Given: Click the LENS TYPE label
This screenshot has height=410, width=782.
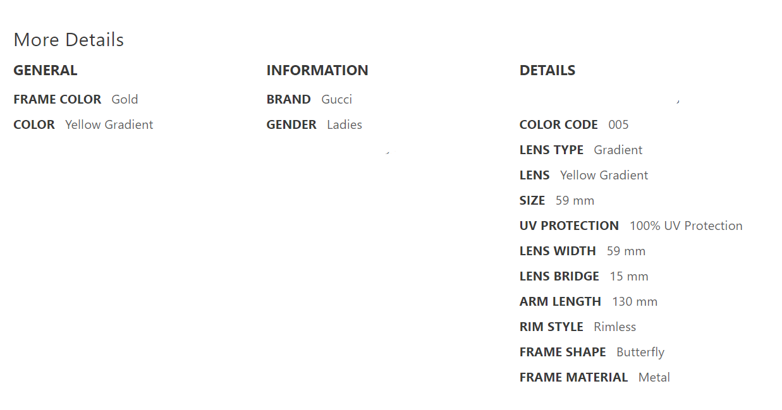Looking at the screenshot, I should [x=551, y=150].
